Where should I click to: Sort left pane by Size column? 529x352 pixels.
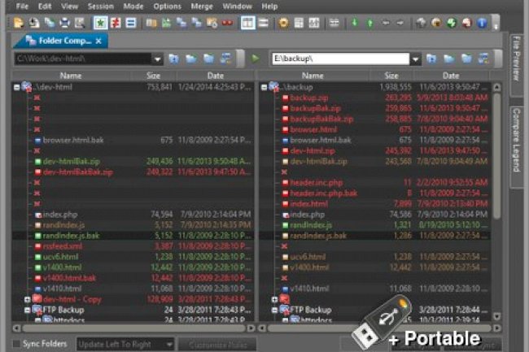pos(154,76)
